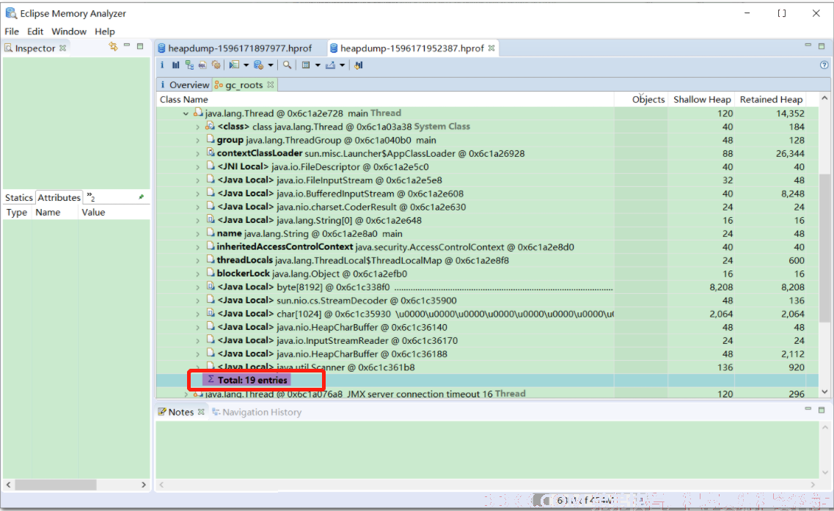Screen dimensions: 834x511
Task: Select the blockerLock java.lang.Object row
Action: click(x=487, y=274)
